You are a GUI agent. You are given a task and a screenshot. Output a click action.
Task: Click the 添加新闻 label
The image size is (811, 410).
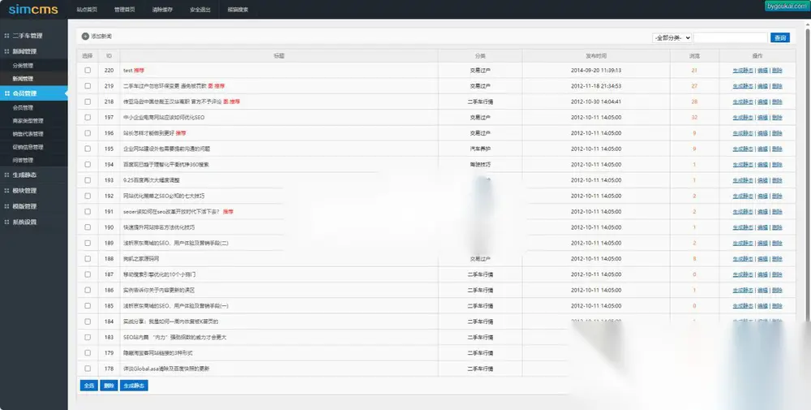click(x=101, y=37)
